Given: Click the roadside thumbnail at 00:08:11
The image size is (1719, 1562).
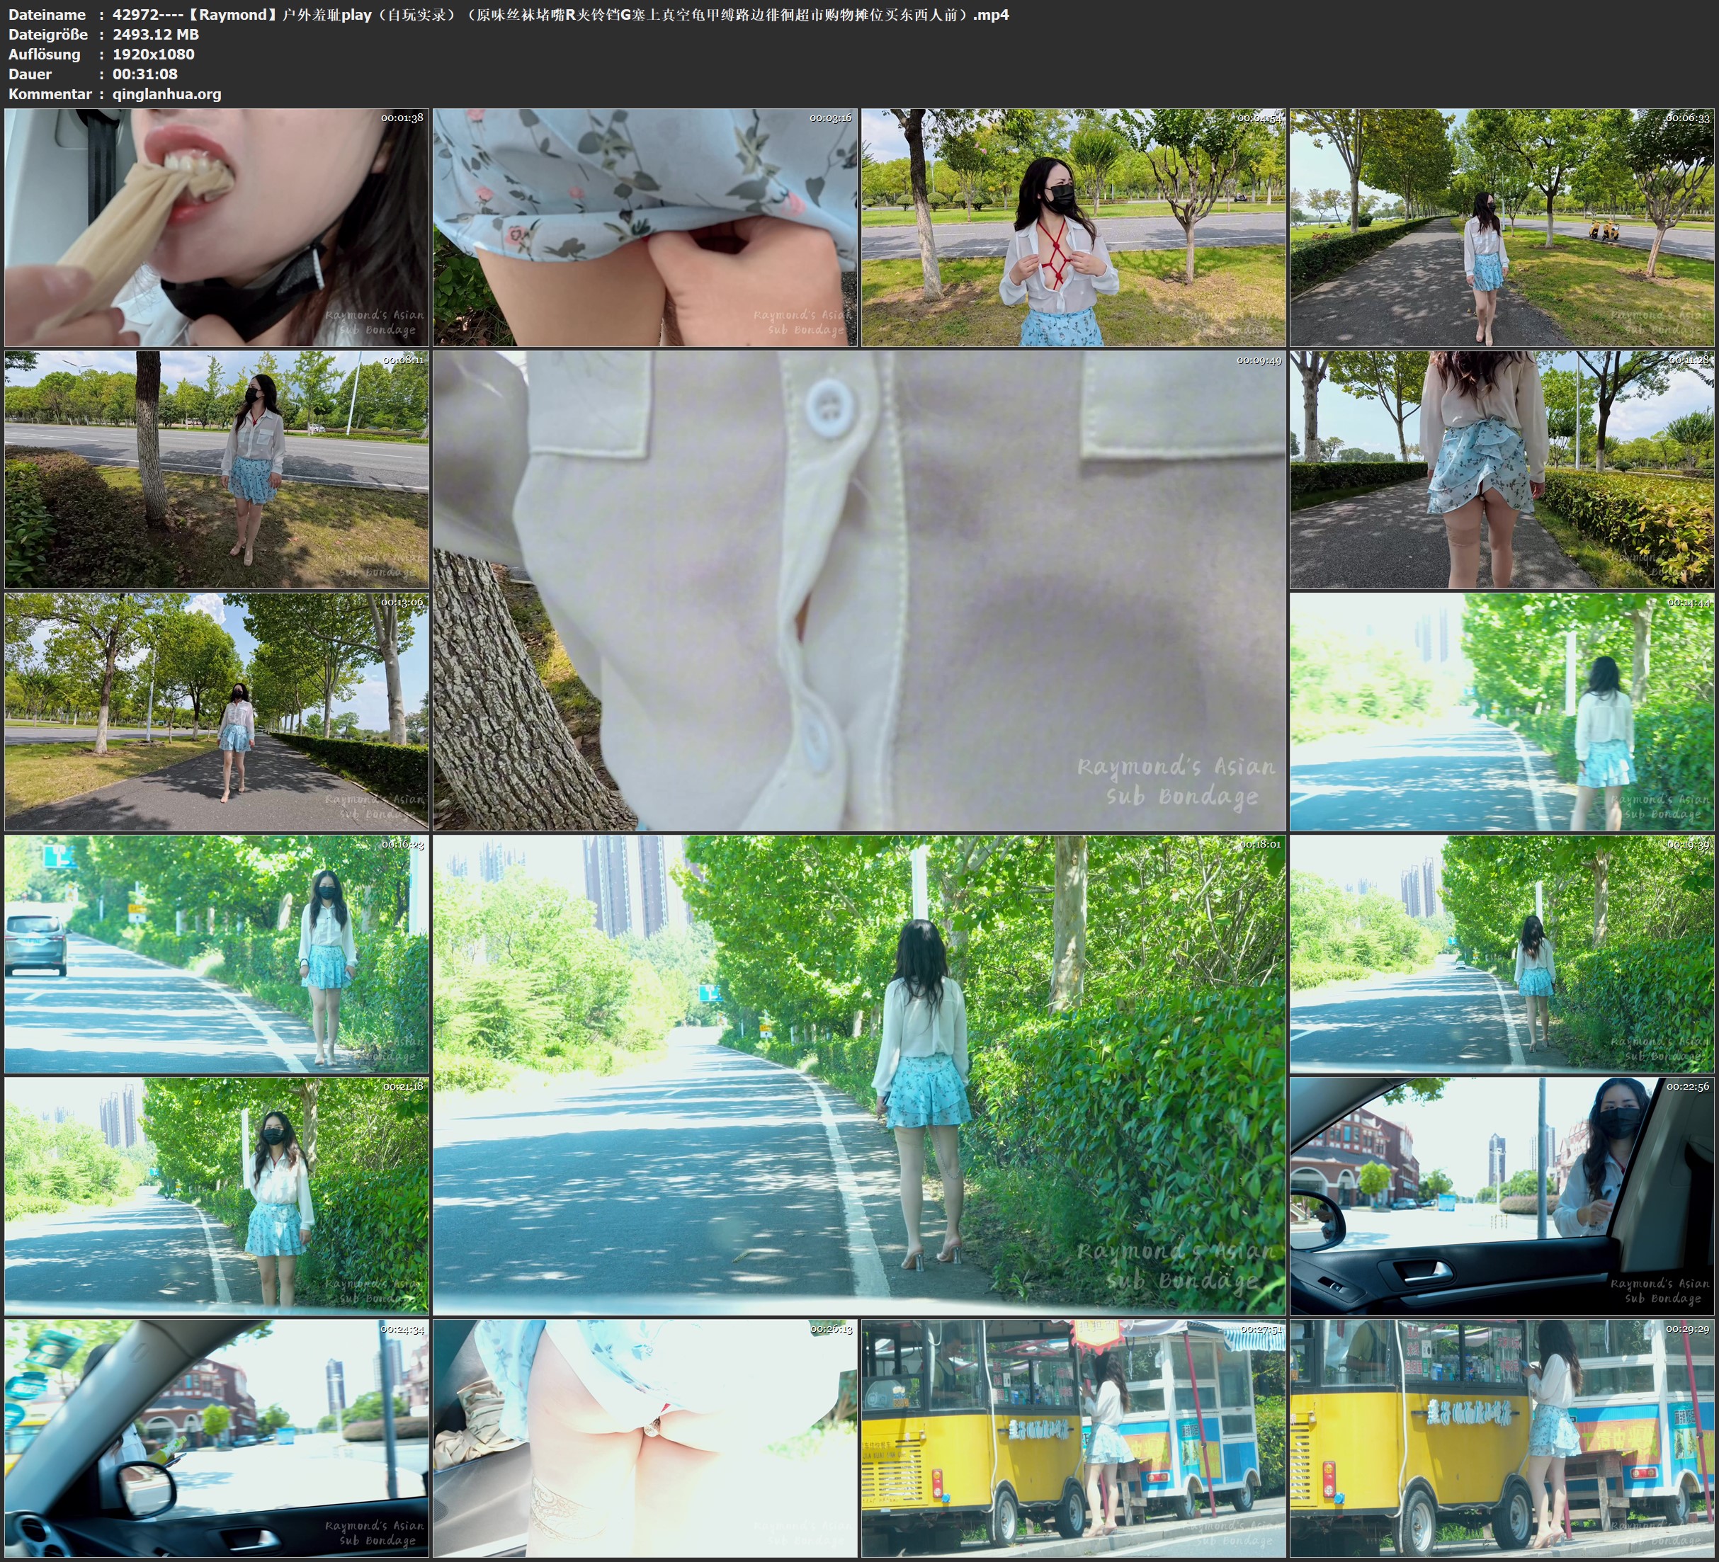Looking at the screenshot, I should tap(217, 469).
